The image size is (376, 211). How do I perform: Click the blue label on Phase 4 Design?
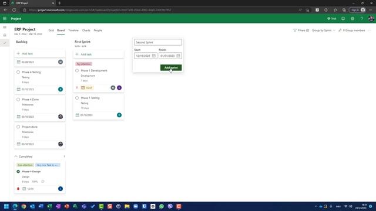point(48,165)
